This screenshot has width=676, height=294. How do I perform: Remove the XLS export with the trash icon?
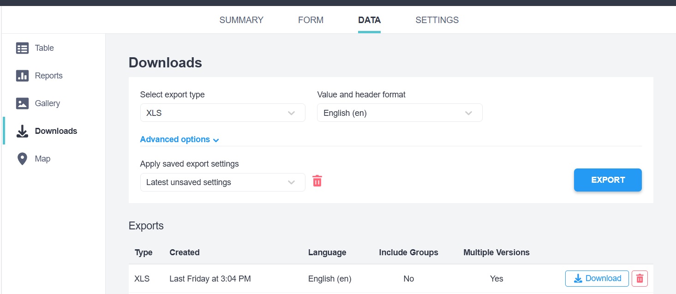point(639,278)
